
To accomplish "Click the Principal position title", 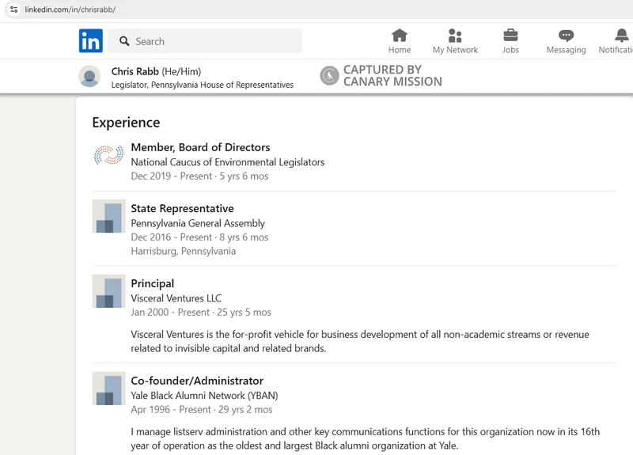I will [153, 283].
